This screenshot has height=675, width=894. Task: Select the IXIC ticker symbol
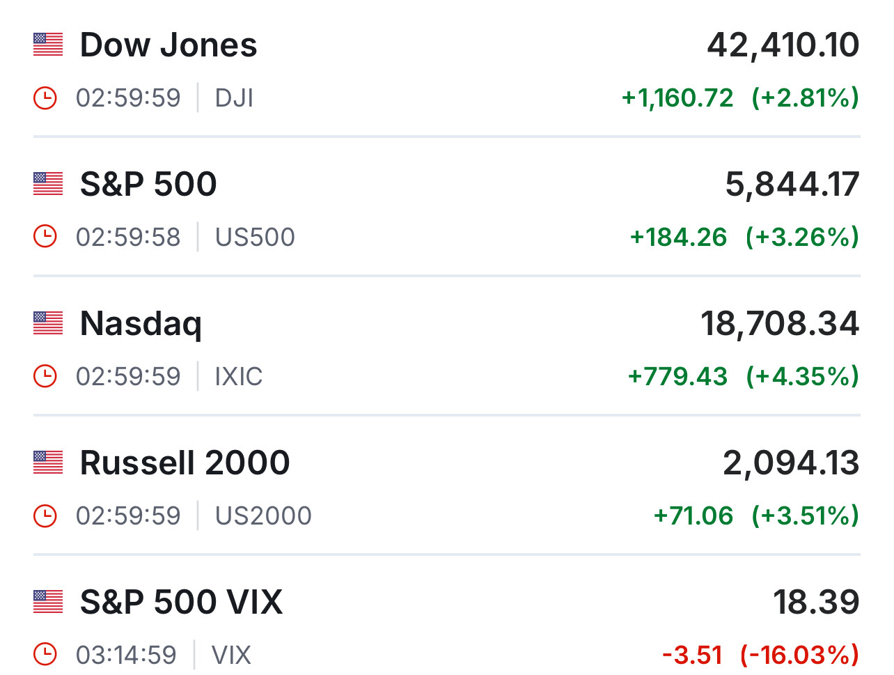click(x=238, y=377)
